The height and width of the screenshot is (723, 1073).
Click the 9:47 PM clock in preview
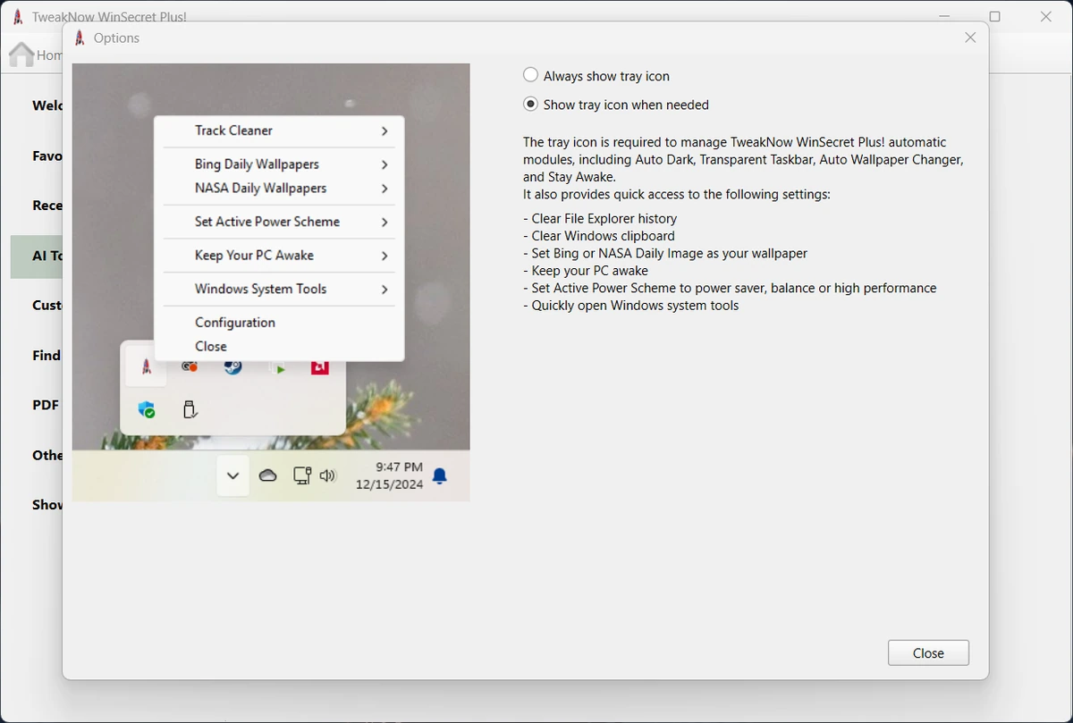tap(399, 467)
